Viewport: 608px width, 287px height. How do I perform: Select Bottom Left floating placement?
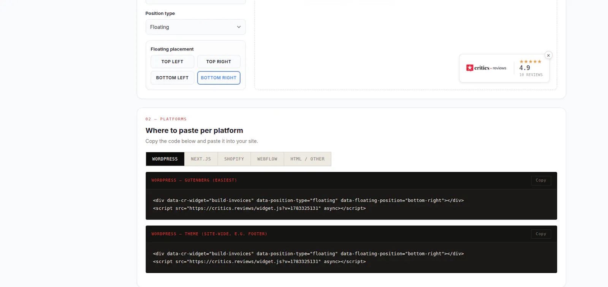[x=172, y=78]
